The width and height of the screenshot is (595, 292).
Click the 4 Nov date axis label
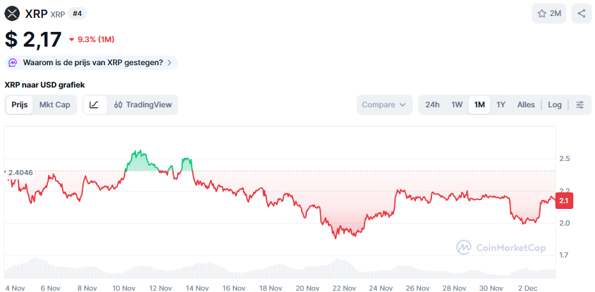point(15,288)
